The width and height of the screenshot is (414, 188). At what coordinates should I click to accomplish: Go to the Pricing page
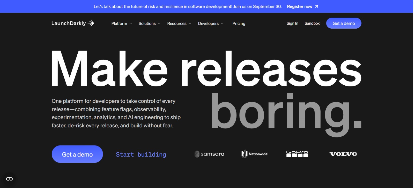[x=239, y=23]
